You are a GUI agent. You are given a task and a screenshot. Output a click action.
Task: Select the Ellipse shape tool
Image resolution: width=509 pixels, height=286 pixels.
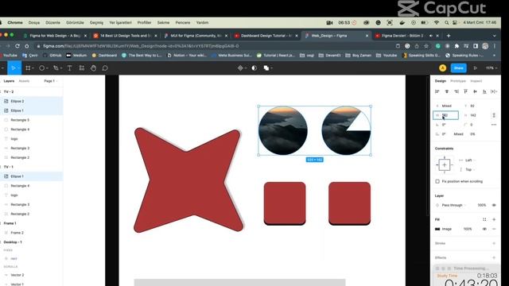tap(41, 68)
